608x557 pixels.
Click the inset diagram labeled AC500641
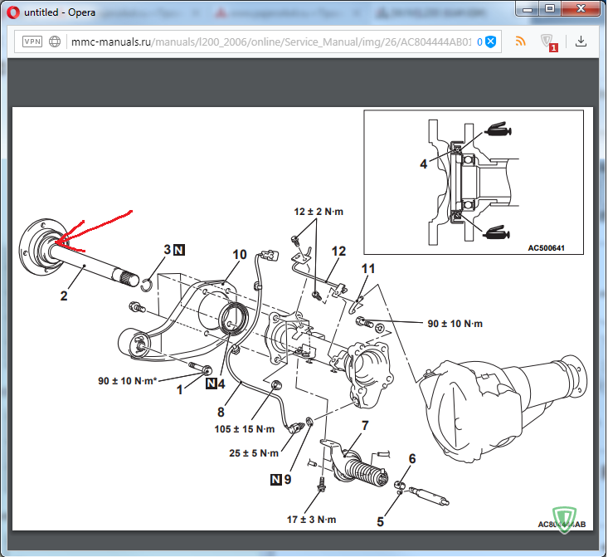tap(474, 183)
